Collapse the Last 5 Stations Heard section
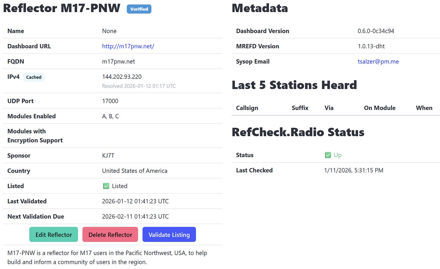The height and width of the screenshot is (269, 440). [294, 85]
